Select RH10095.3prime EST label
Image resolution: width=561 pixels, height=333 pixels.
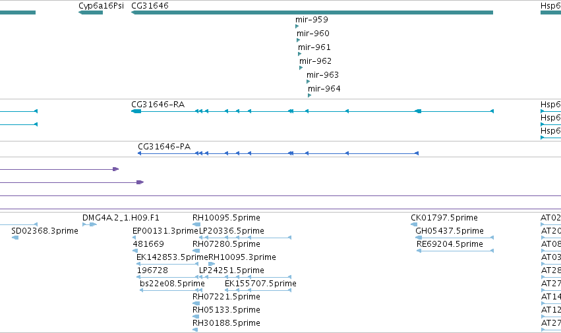(242, 257)
